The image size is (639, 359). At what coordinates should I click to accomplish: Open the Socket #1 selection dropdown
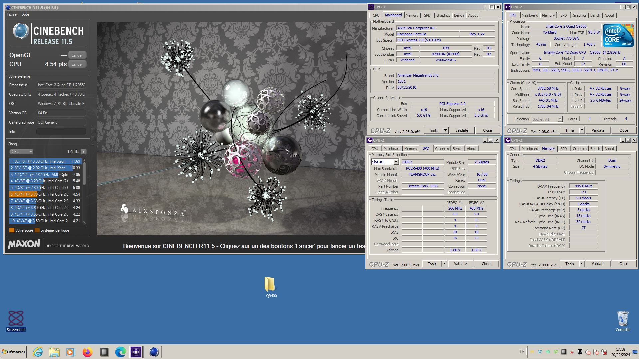tap(560, 119)
